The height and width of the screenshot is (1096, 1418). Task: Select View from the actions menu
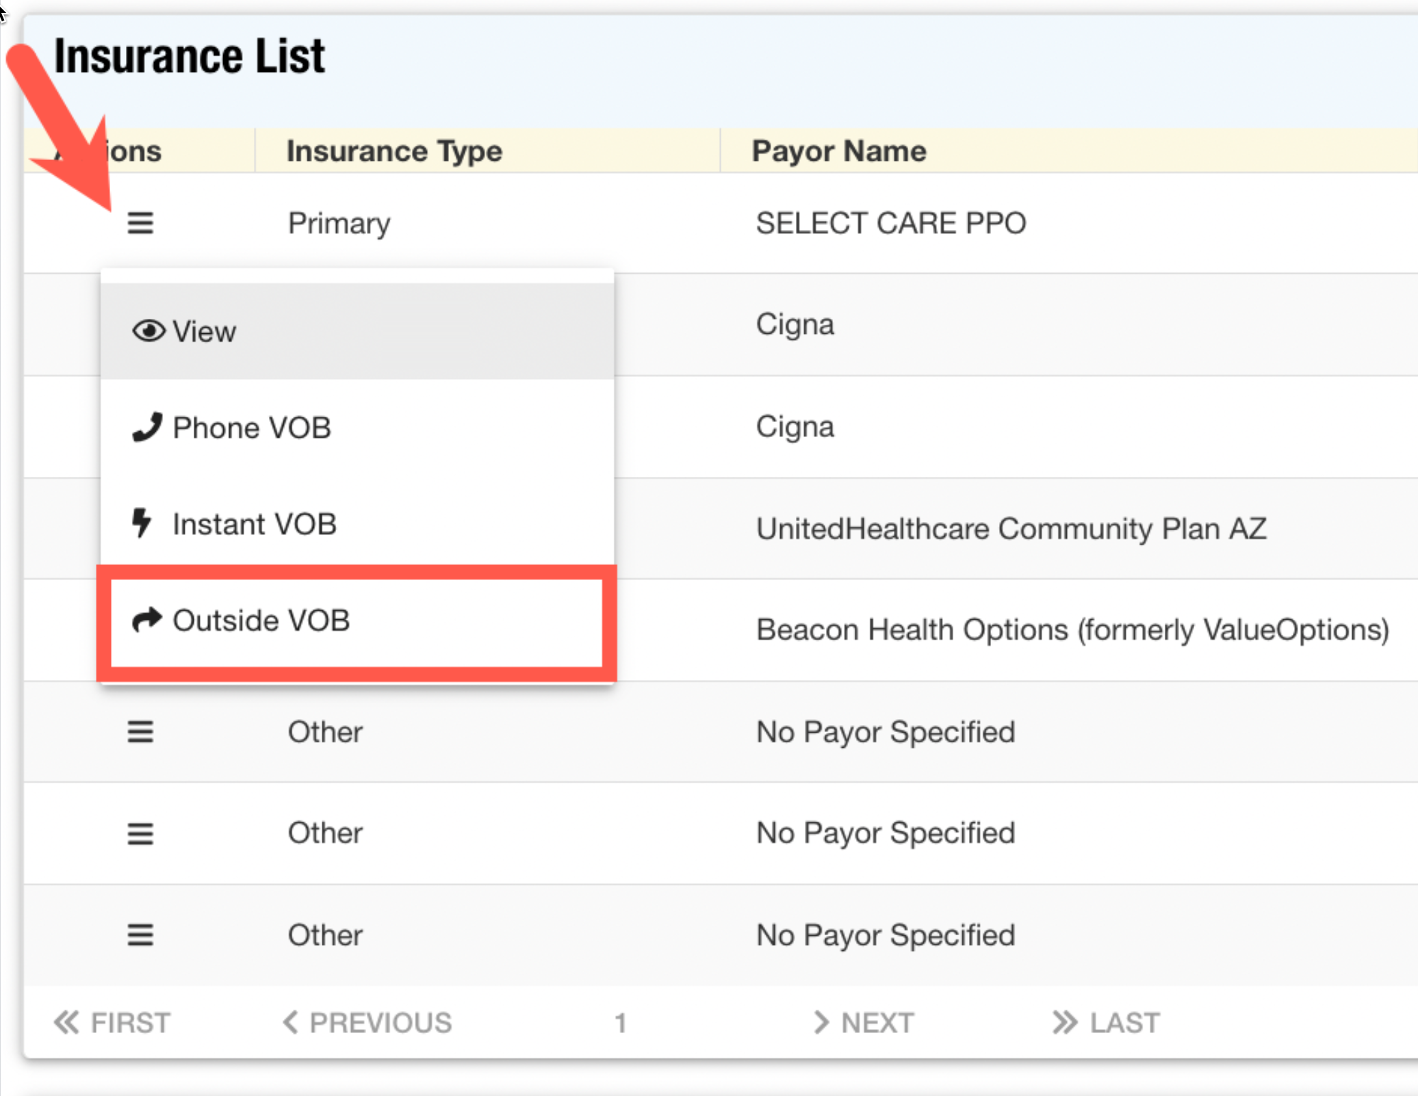[x=204, y=332]
